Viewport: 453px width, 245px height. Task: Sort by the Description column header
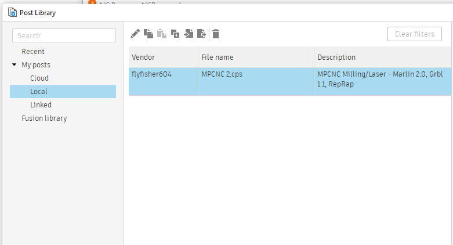pos(383,57)
